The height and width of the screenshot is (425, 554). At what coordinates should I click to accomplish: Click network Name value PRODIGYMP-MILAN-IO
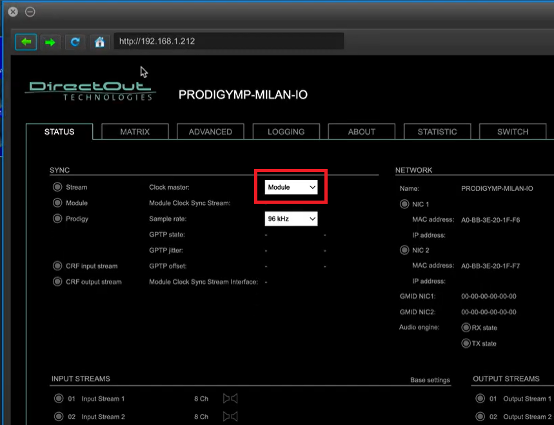pos(497,189)
